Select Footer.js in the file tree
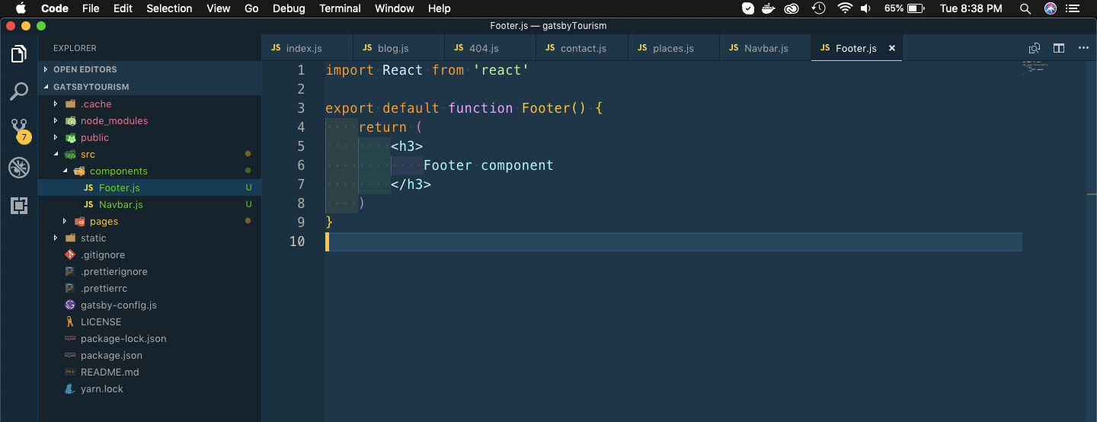The image size is (1097, 422). [x=149, y=187]
